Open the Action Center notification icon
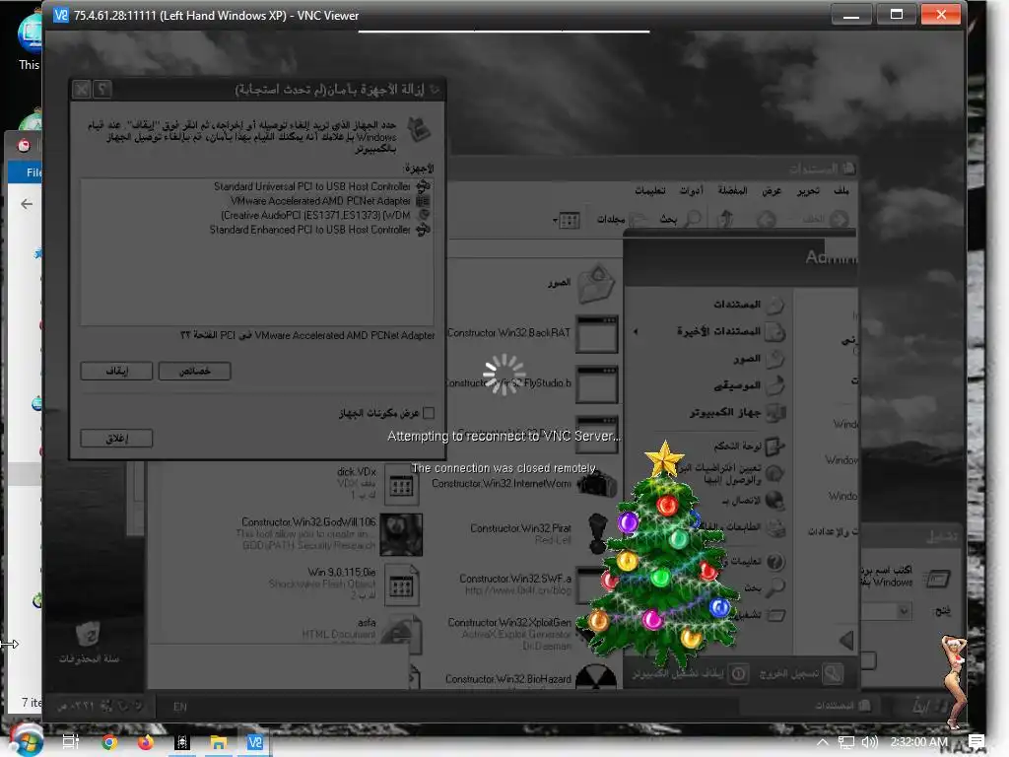The width and height of the screenshot is (1009, 757). (x=976, y=742)
